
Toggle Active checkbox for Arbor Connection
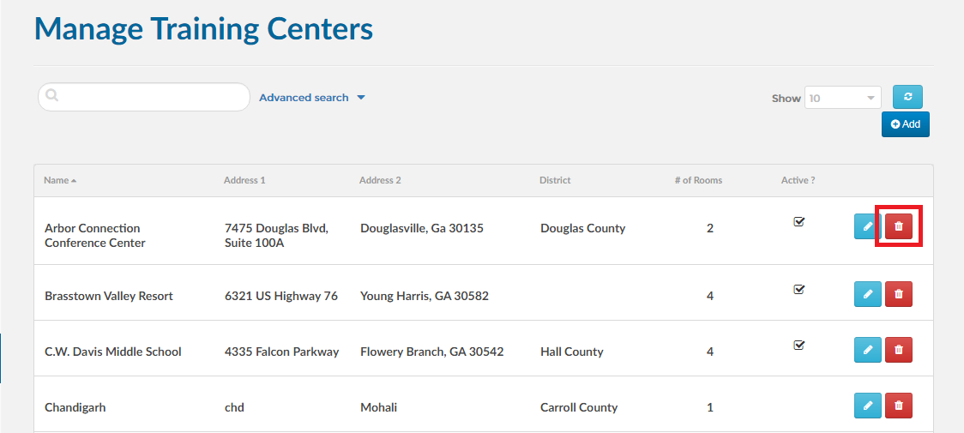coord(799,221)
